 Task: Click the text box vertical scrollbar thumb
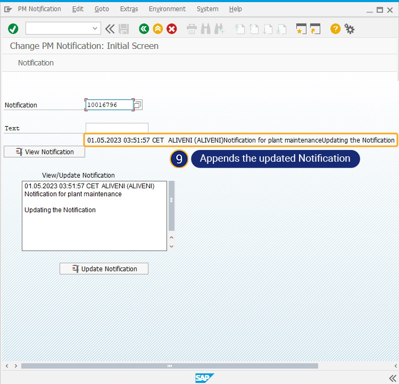[x=171, y=205]
